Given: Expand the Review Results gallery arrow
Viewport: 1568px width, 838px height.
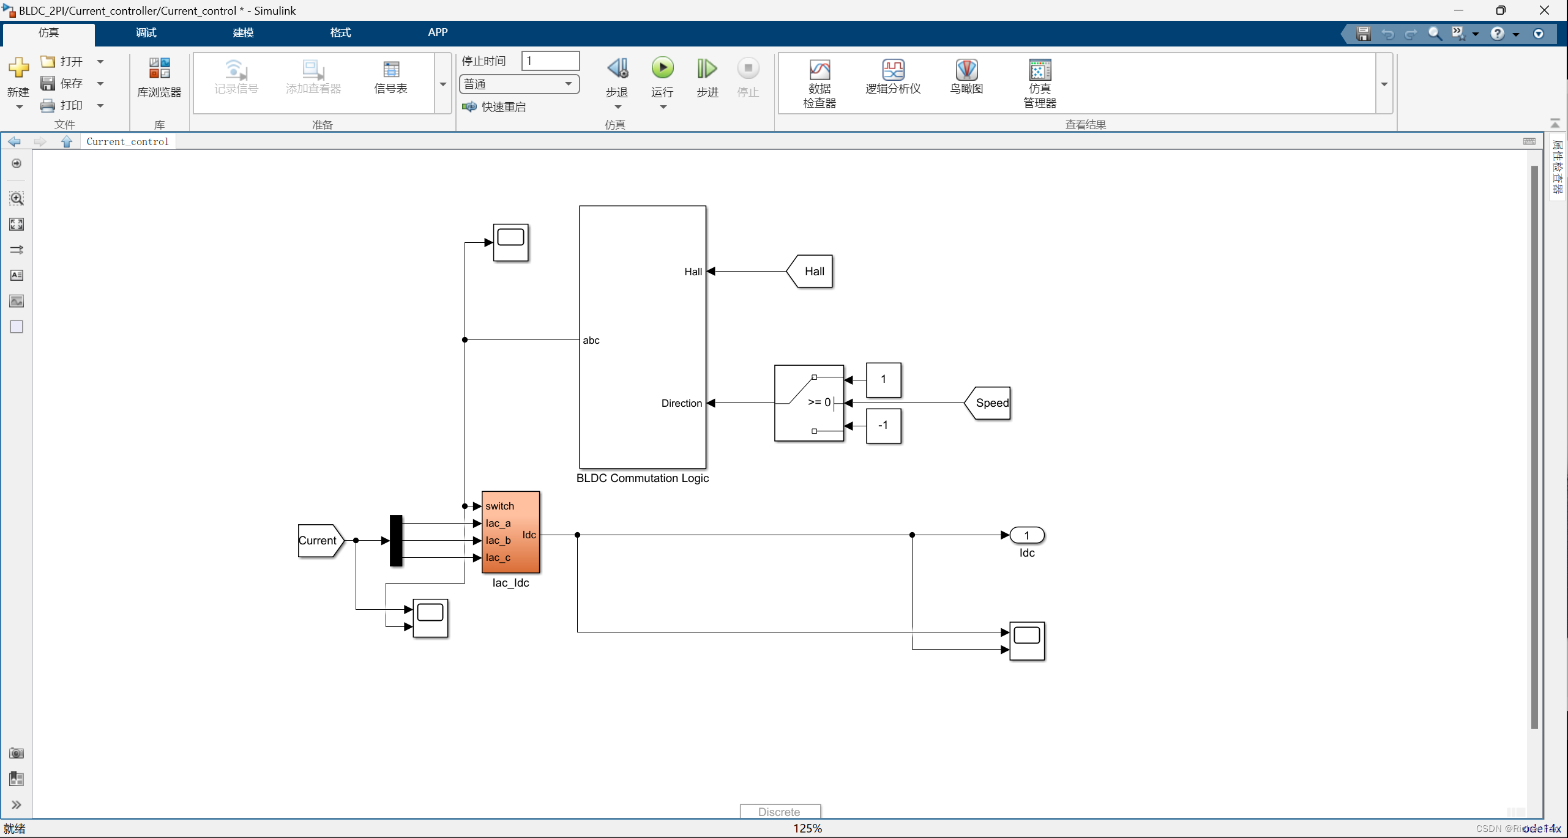Looking at the screenshot, I should click(1384, 84).
